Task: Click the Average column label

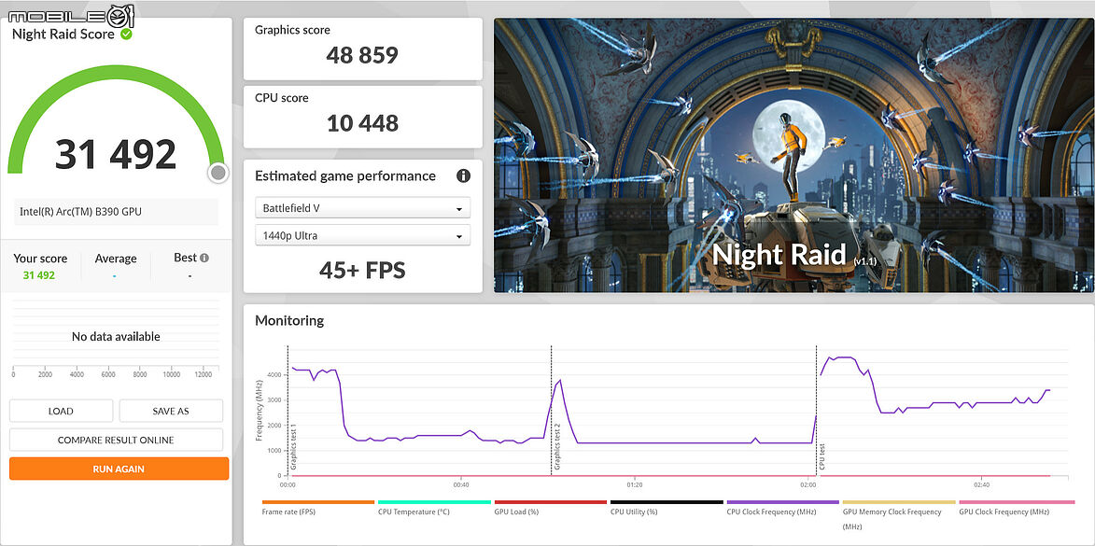Action: click(x=116, y=259)
